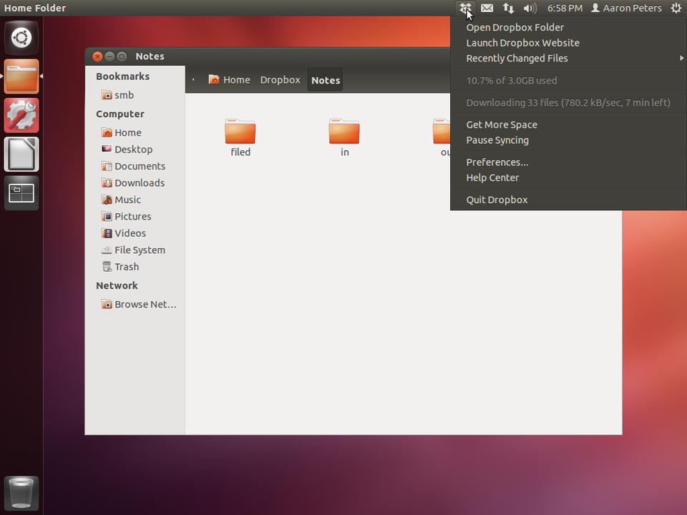687x515 pixels.
Task: Select the Downloads bookmark in sidebar
Action: [x=139, y=183]
